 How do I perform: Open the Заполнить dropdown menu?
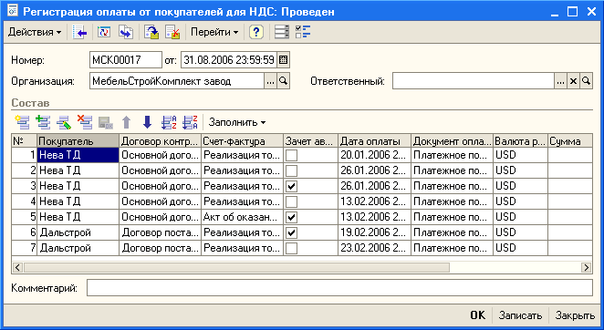(x=237, y=122)
